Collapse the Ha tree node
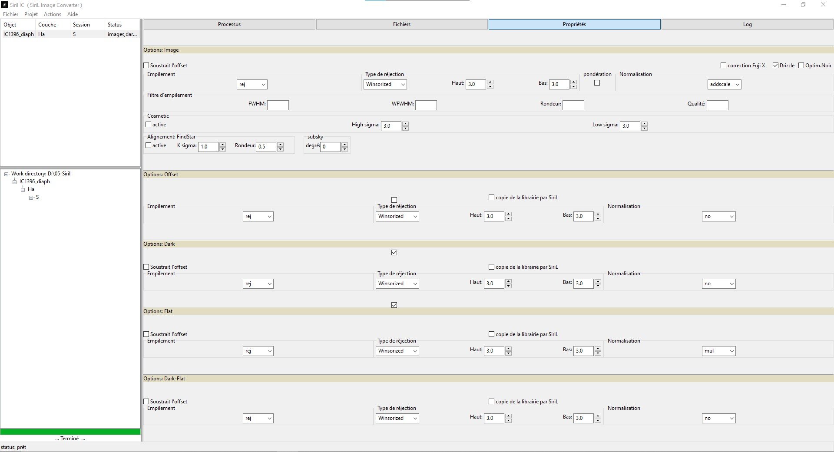The image size is (834, 452). [23, 190]
